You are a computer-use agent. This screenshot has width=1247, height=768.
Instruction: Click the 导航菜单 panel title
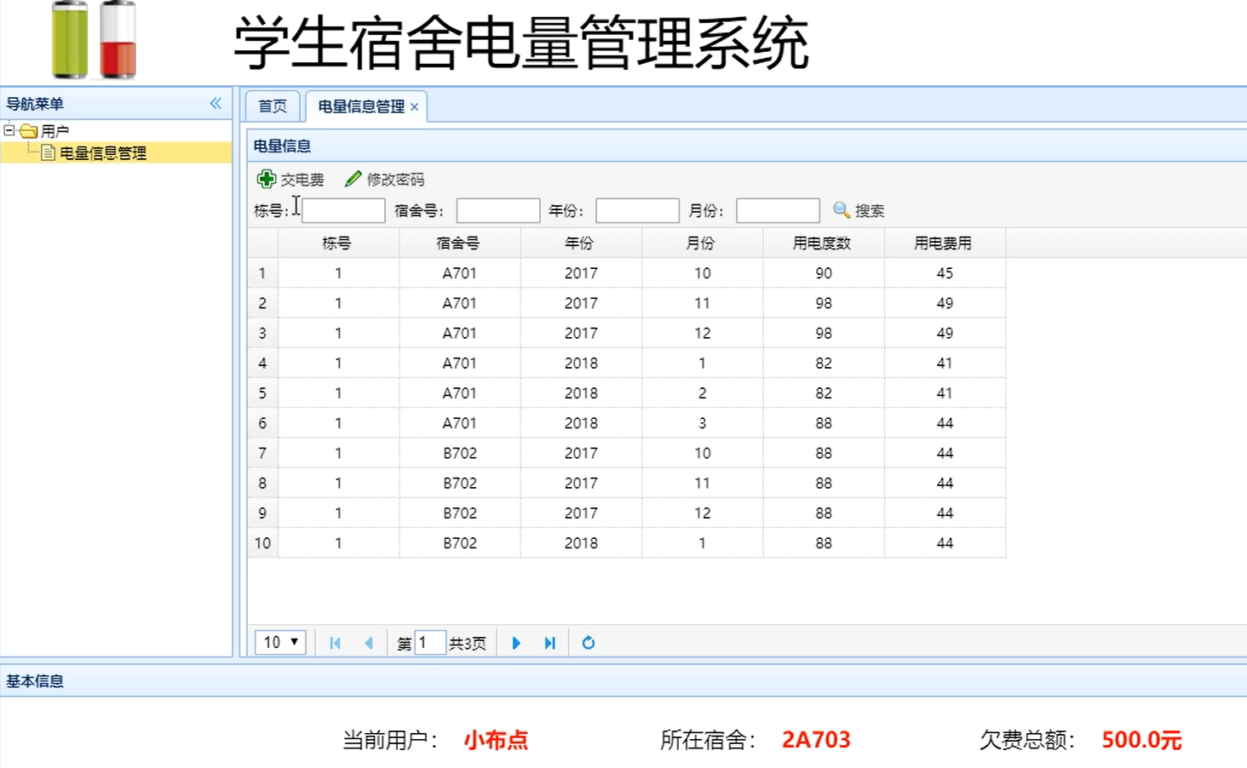35,104
